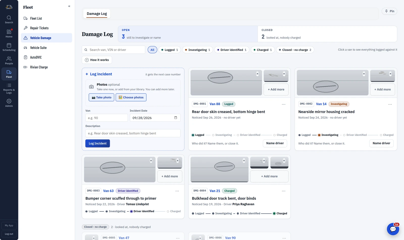The width and height of the screenshot is (404, 240).
Task: Click the Description field
Action: pyautogui.click(x=133, y=133)
